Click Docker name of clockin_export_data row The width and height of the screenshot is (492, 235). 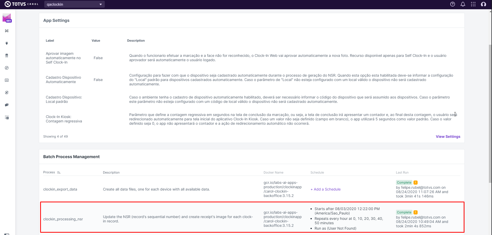click(x=282, y=189)
